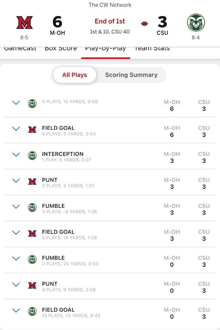The width and height of the screenshot is (220, 330).
Task: Open the Box Score tab
Action: coord(61,49)
